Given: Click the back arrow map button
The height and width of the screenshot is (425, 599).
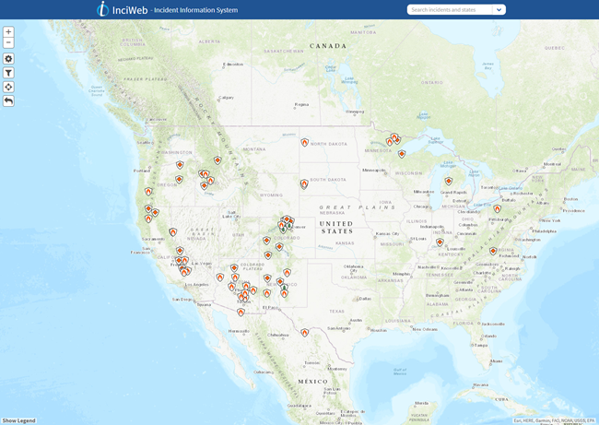Looking at the screenshot, I should point(8,100).
